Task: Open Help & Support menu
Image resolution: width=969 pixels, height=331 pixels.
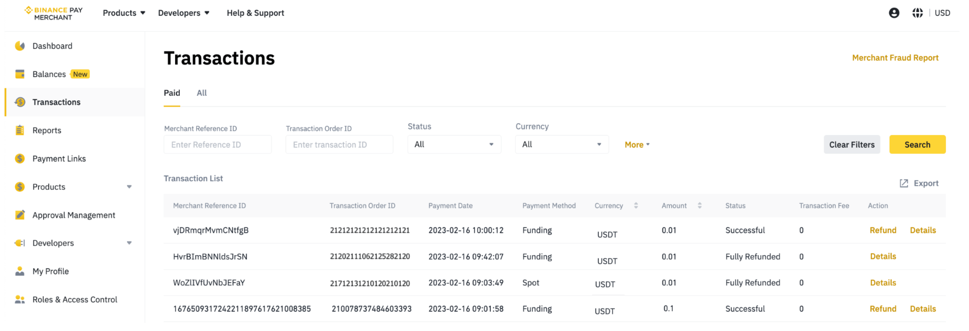Action: point(255,13)
